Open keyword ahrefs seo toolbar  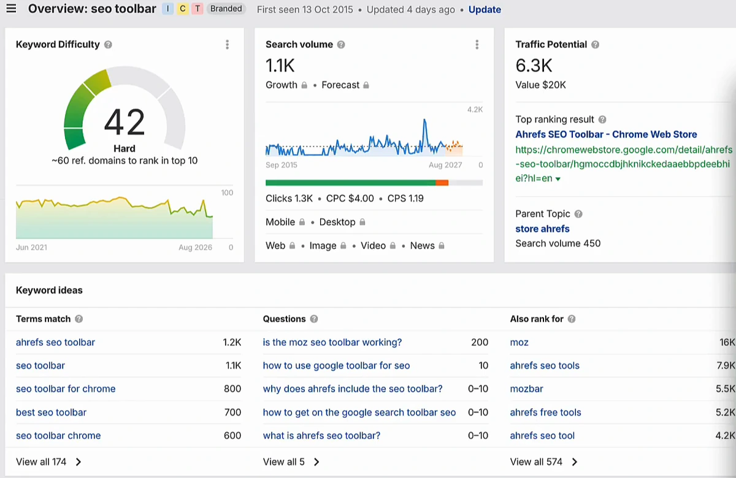[55, 343]
